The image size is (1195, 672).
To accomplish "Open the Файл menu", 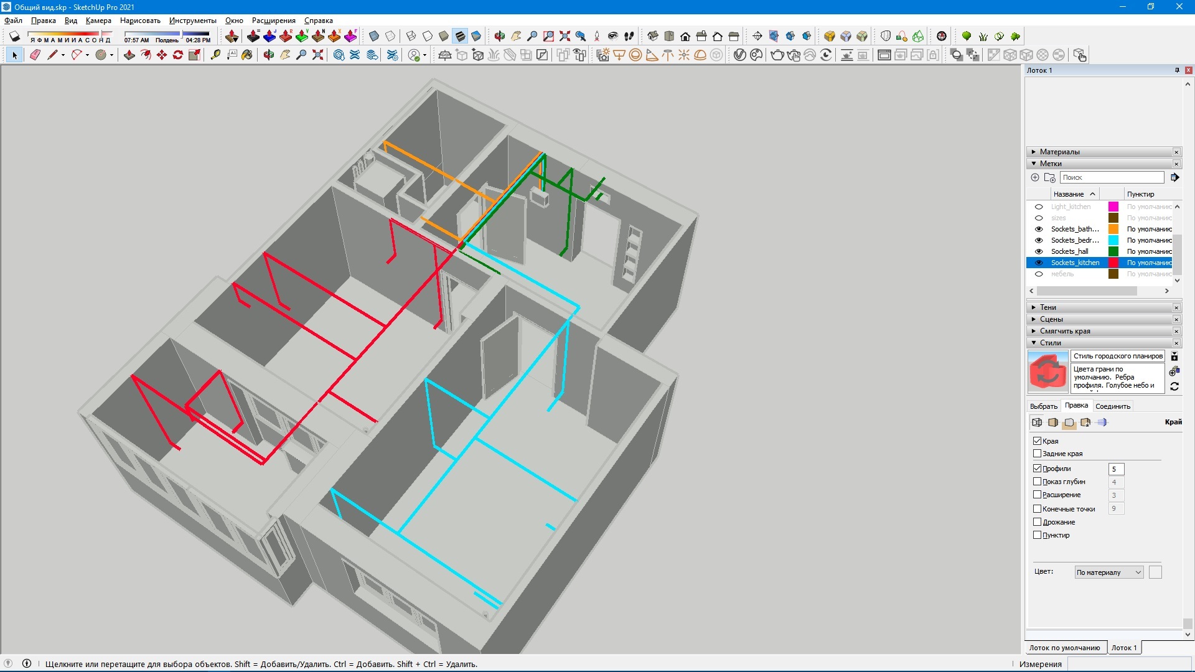I will click(13, 21).
